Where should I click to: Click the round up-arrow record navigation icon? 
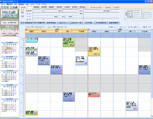tap(22, 13)
